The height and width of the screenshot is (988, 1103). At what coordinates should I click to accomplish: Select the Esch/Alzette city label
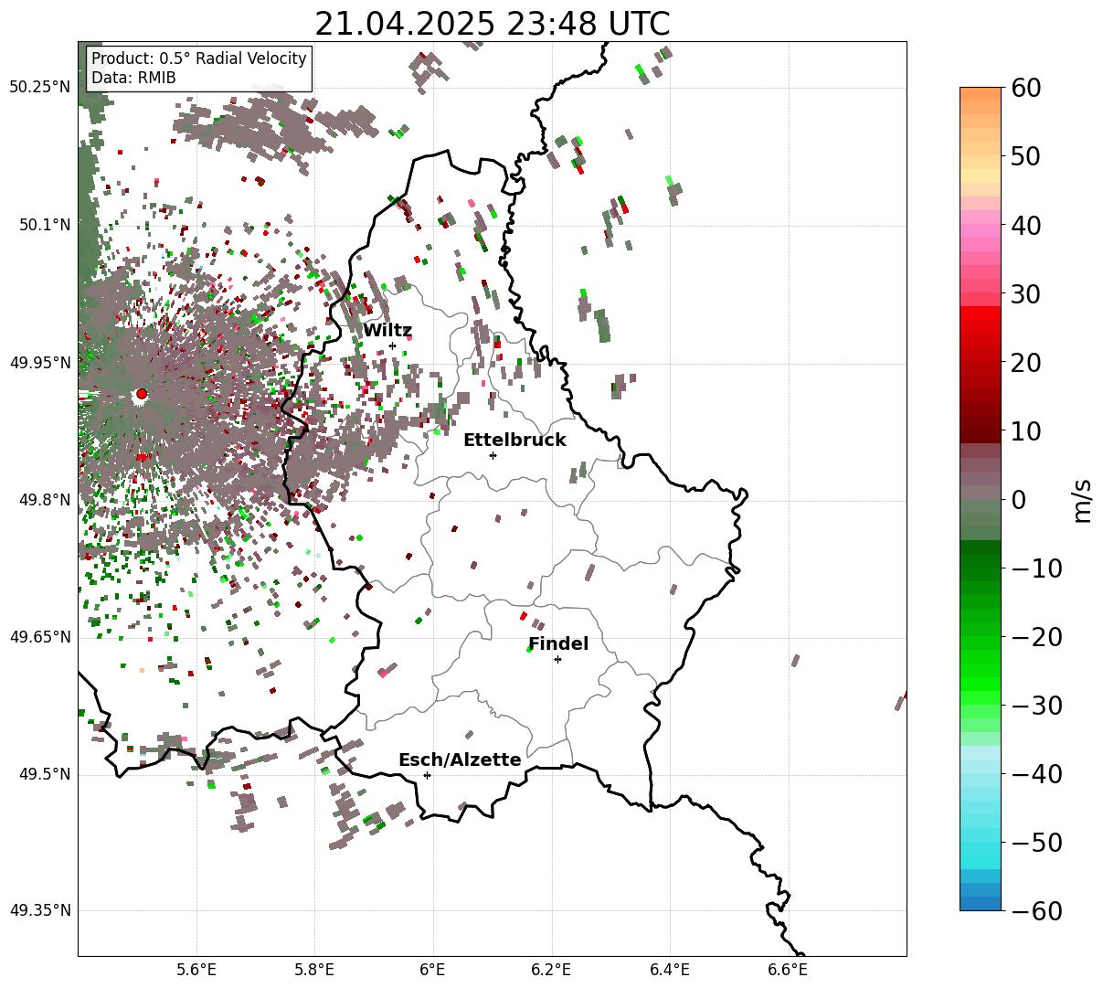(x=460, y=760)
